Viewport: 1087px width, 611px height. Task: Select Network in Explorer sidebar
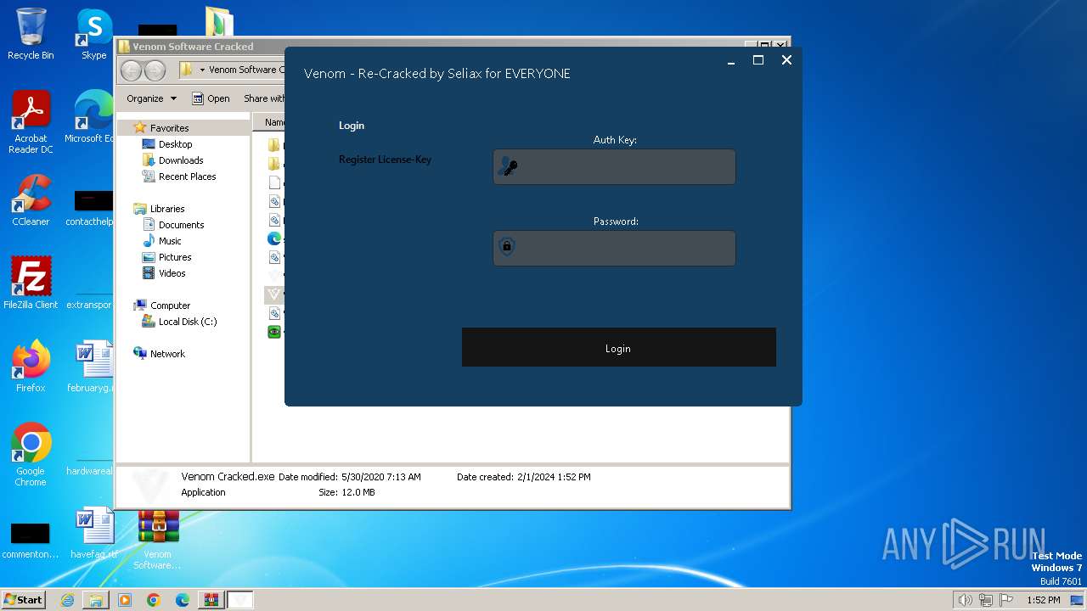click(x=167, y=354)
